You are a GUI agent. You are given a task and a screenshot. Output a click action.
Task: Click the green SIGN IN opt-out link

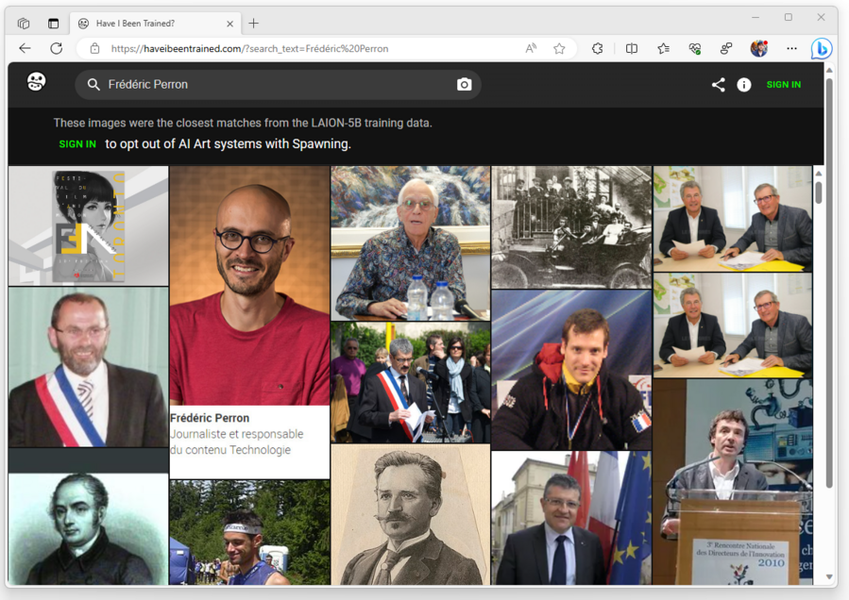[x=77, y=144]
